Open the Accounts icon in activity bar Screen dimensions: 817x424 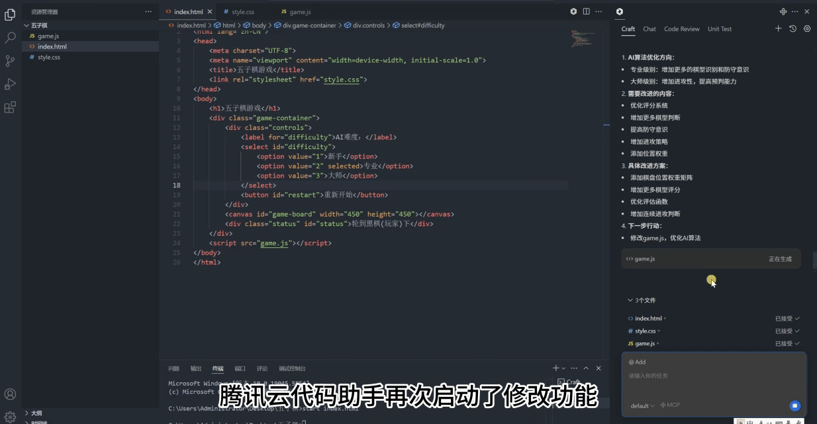click(10, 395)
